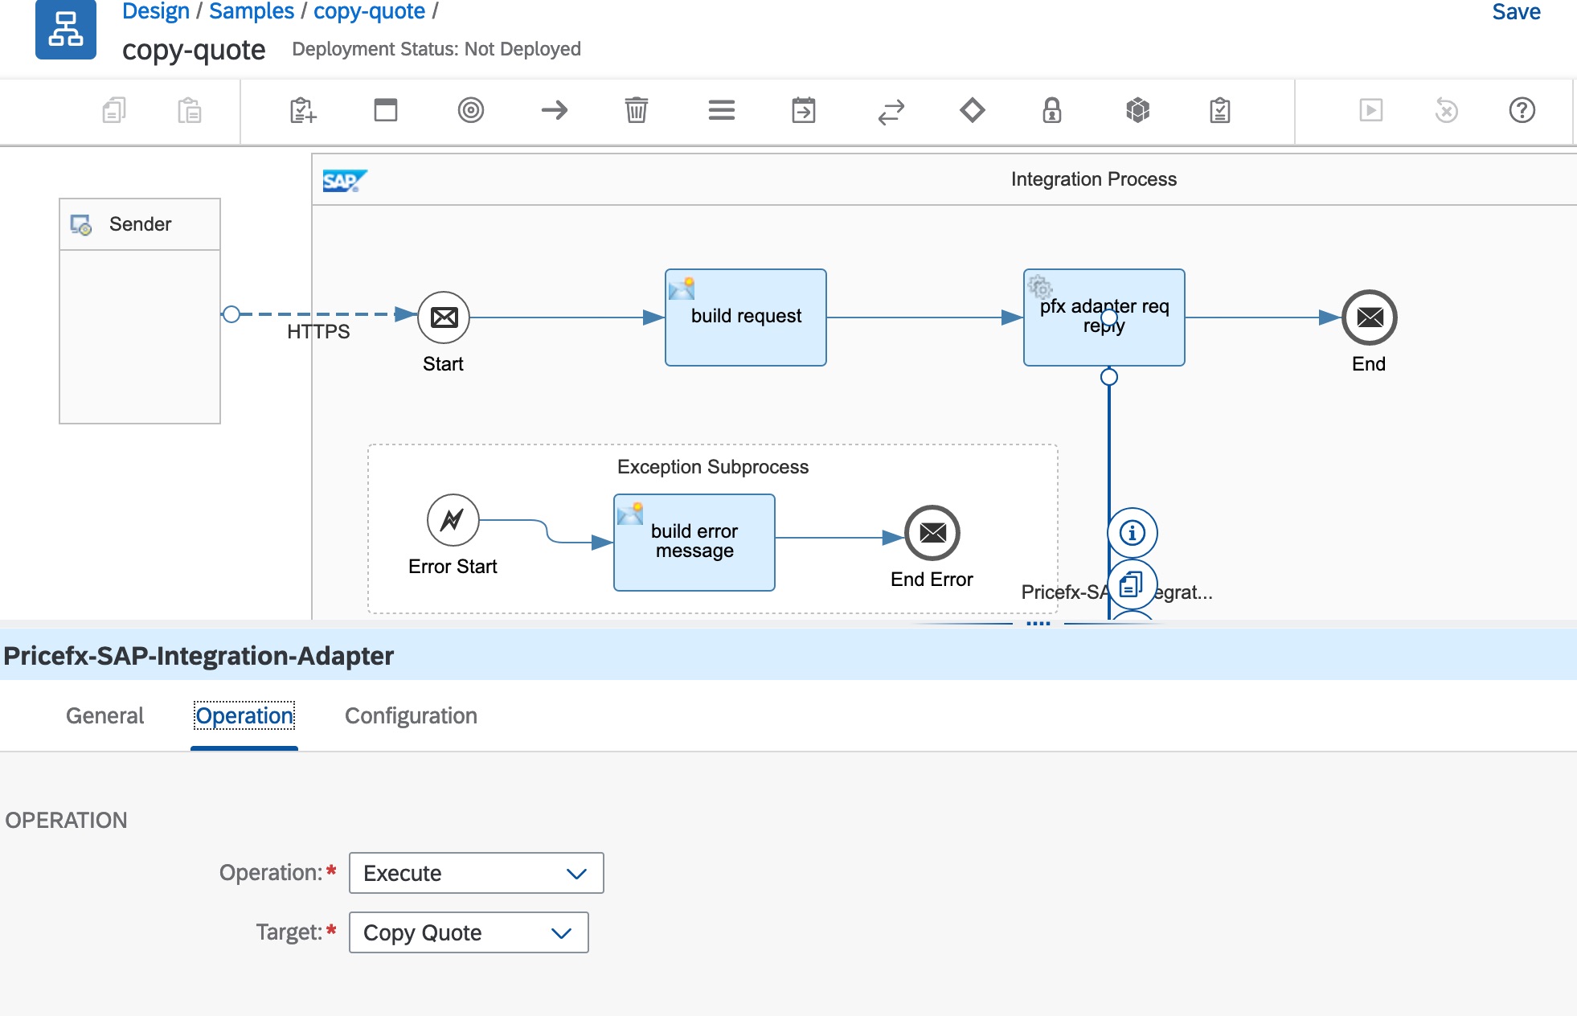Viewport: 1577px width, 1016px height.
Task: Open the Design breadcrumb link
Action: [155, 11]
